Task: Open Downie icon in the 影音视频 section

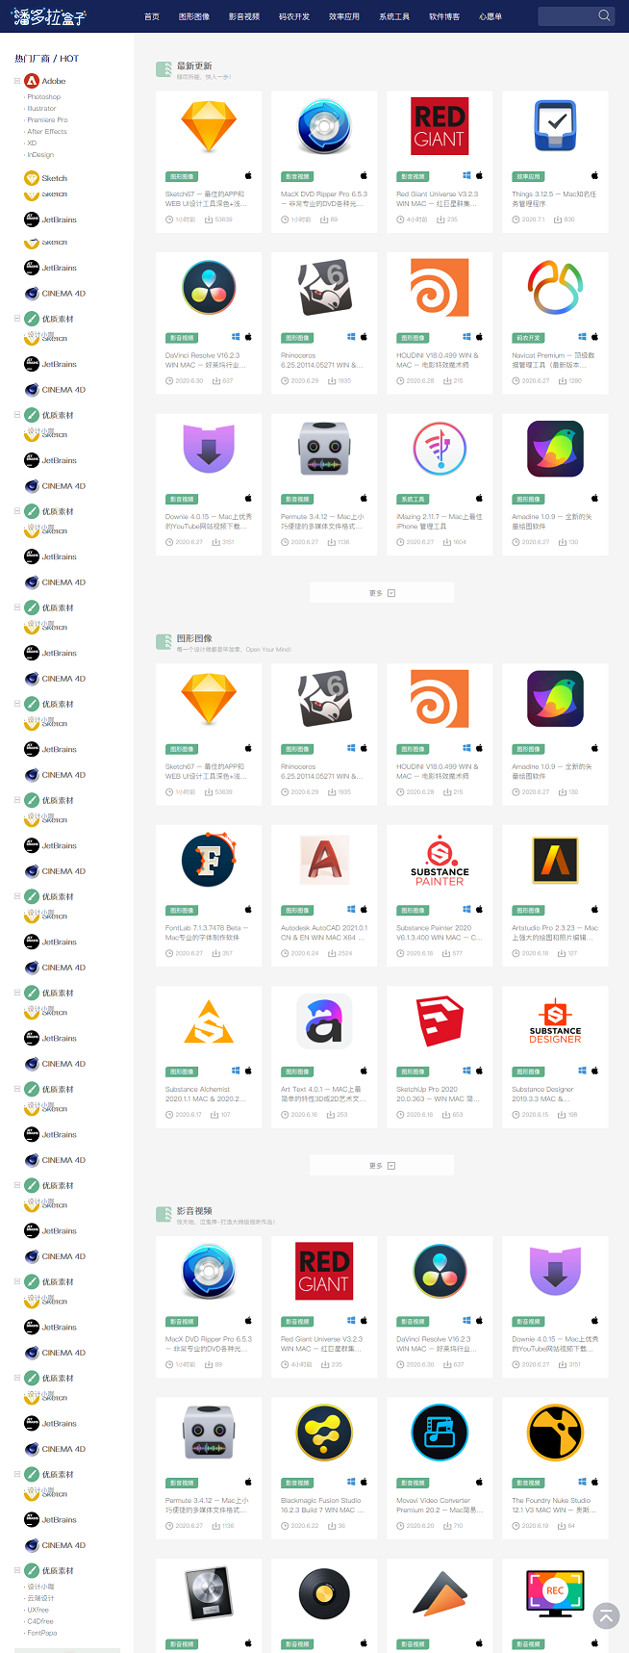Action: point(555,1271)
